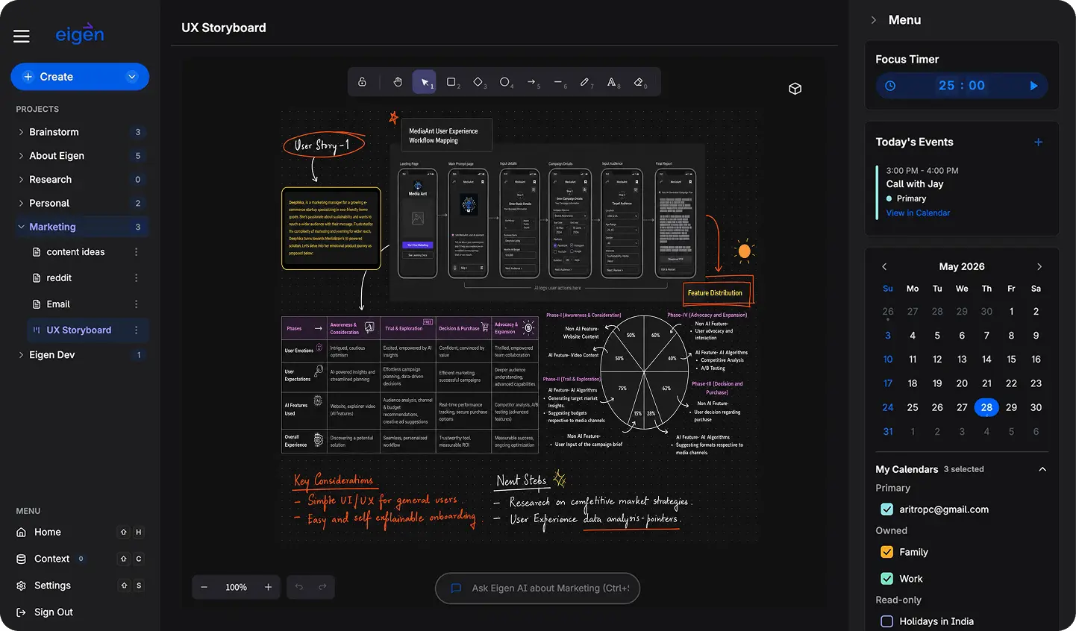Select the Selection arrow tool
This screenshot has height=631, width=1076.
[x=425, y=82]
